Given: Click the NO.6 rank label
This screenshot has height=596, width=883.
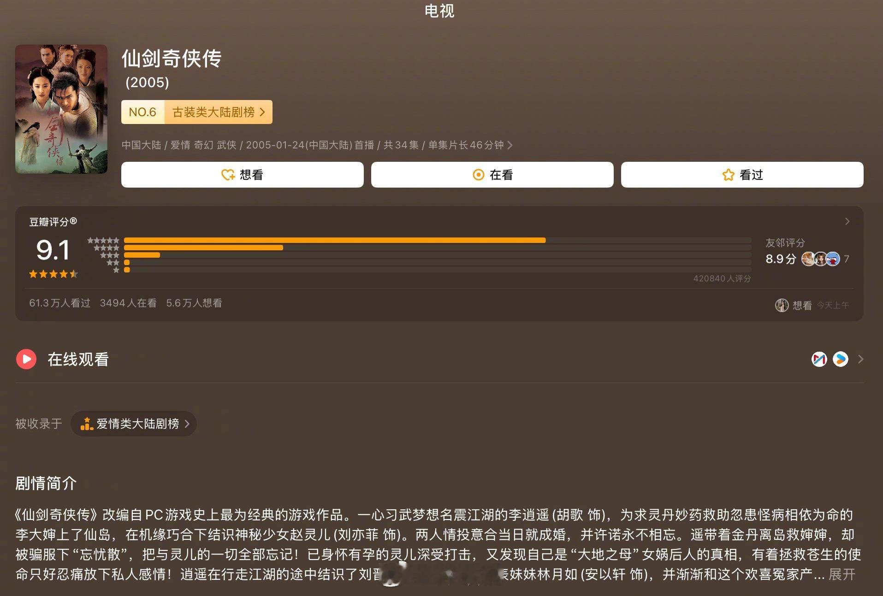Looking at the screenshot, I should tap(142, 112).
